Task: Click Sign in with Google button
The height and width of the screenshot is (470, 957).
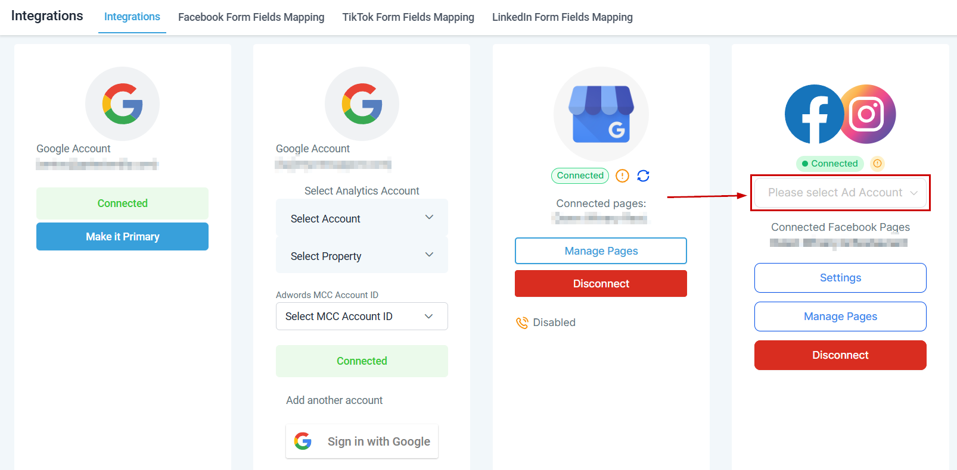Action: 362,441
